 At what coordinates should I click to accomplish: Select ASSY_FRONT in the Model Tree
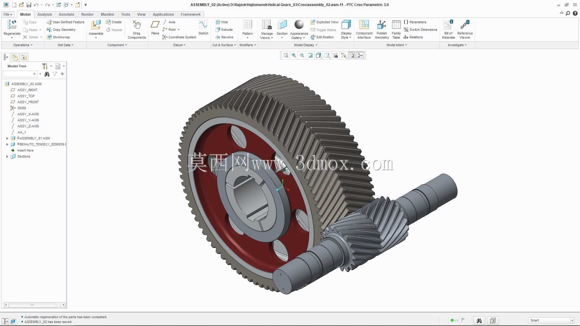tap(28, 102)
